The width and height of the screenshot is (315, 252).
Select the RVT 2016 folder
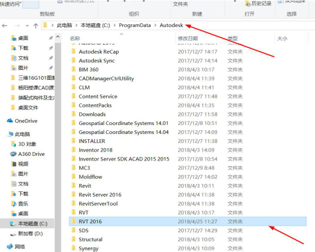pyautogui.click(x=187, y=222)
